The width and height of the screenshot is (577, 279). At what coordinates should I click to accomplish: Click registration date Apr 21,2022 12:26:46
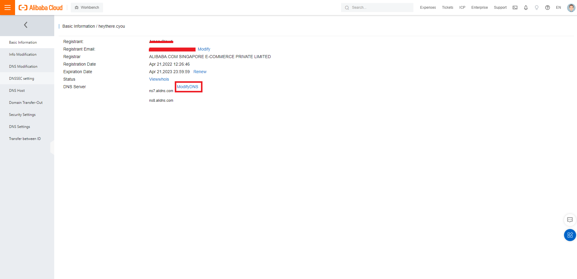pos(169,64)
